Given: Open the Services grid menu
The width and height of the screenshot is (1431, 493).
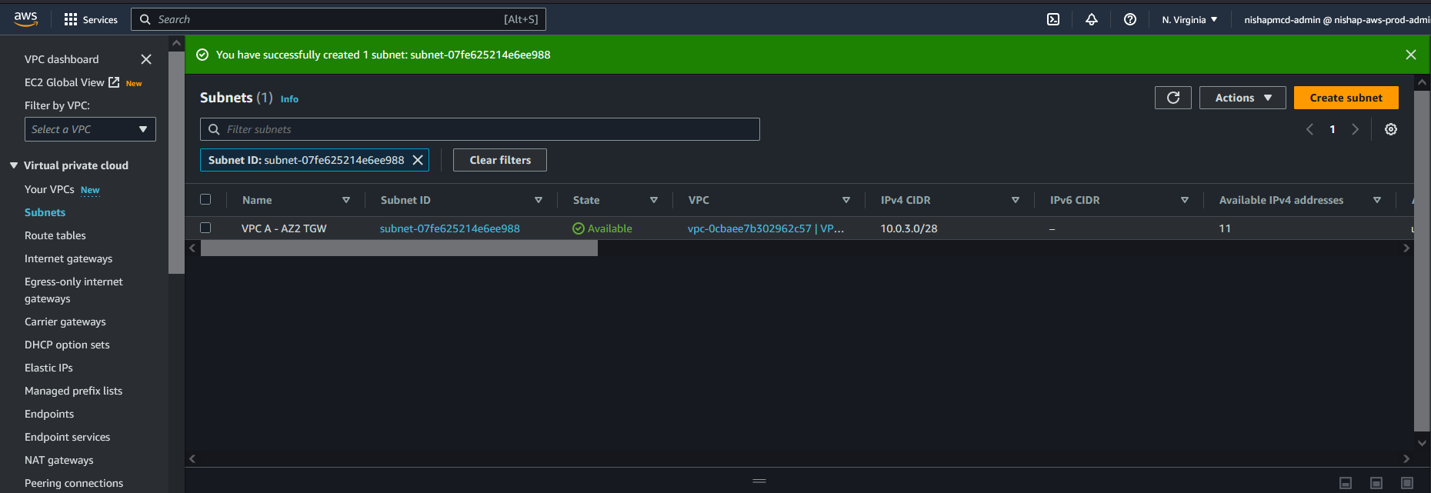Looking at the screenshot, I should coord(91,19).
